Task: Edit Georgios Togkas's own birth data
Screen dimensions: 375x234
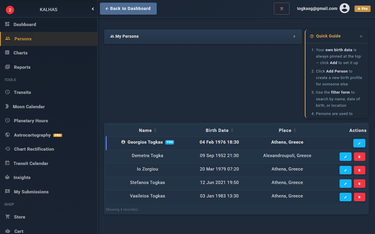Action: pos(359,143)
